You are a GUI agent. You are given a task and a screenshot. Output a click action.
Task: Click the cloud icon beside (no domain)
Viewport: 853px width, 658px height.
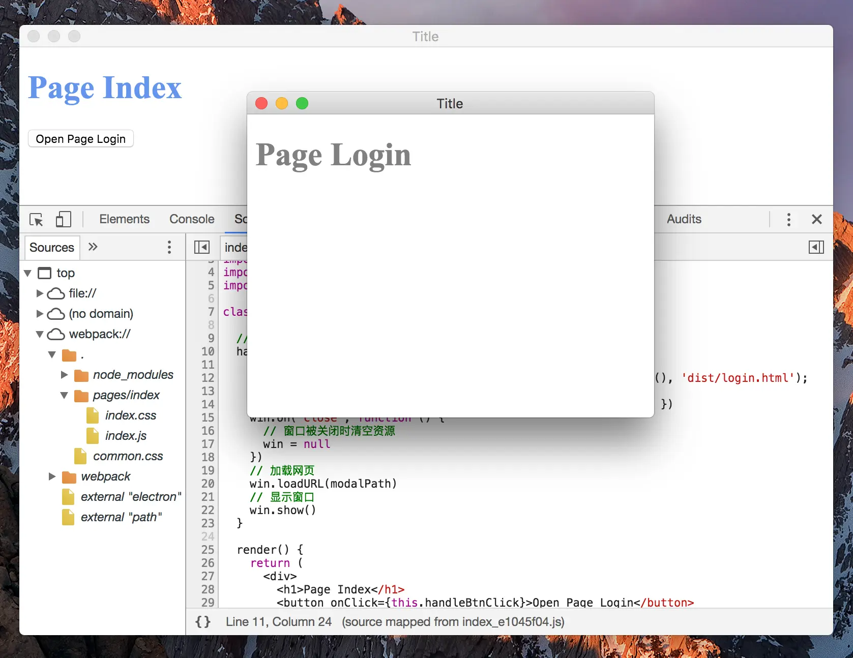tap(56, 314)
